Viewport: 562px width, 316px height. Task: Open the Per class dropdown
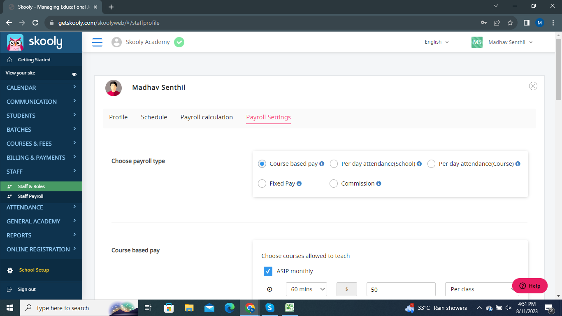click(482, 289)
